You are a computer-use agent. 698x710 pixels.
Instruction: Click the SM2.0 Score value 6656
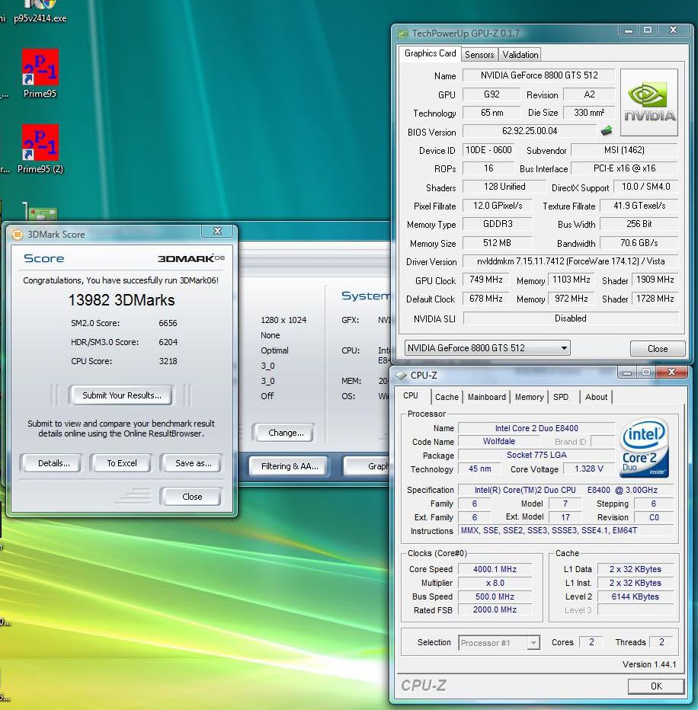tap(168, 323)
